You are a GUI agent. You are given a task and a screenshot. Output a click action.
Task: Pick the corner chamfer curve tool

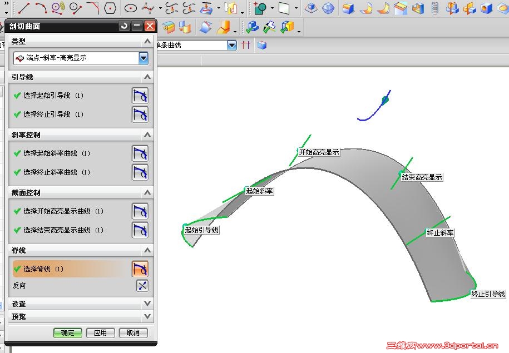pos(93,8)
